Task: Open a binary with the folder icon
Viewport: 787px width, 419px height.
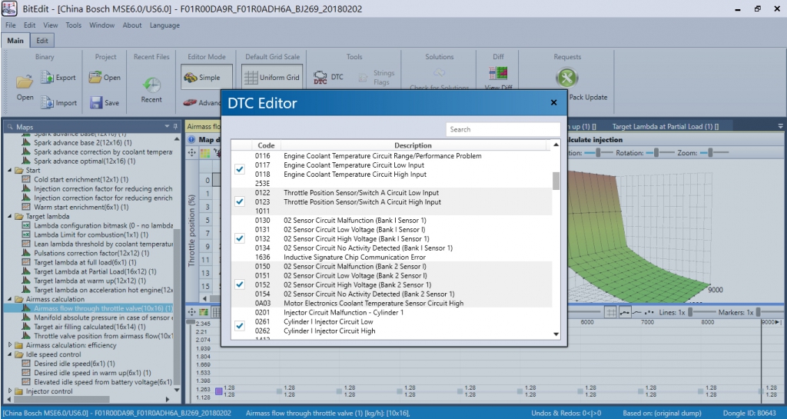Action: click(24, 81)
